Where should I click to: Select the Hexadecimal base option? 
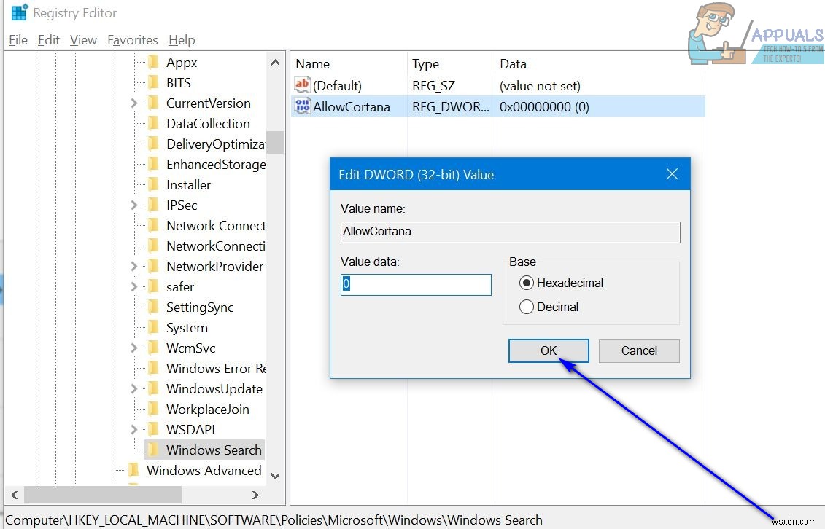561,283
